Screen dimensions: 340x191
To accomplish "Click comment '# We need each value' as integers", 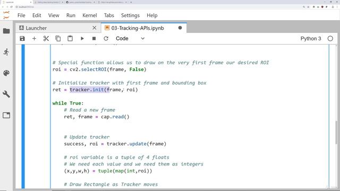I will pyautogui.click(x=133, y=164).
